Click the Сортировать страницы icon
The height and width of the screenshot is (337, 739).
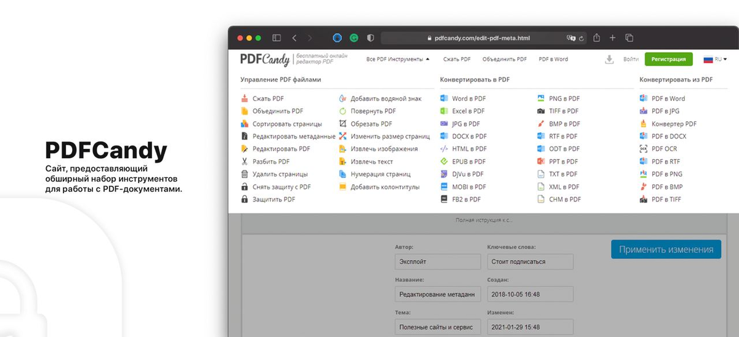tap(244, 124)
